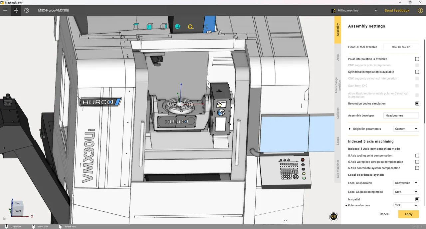The height and width of the screenshot is (229, 426).
Task: Click the Cancel button
Action: tap(384, 214)
